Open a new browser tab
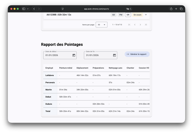193x133 pixels. click(176, 9)
